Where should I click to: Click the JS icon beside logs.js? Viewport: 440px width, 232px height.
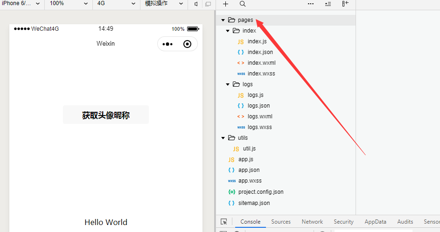240,95
